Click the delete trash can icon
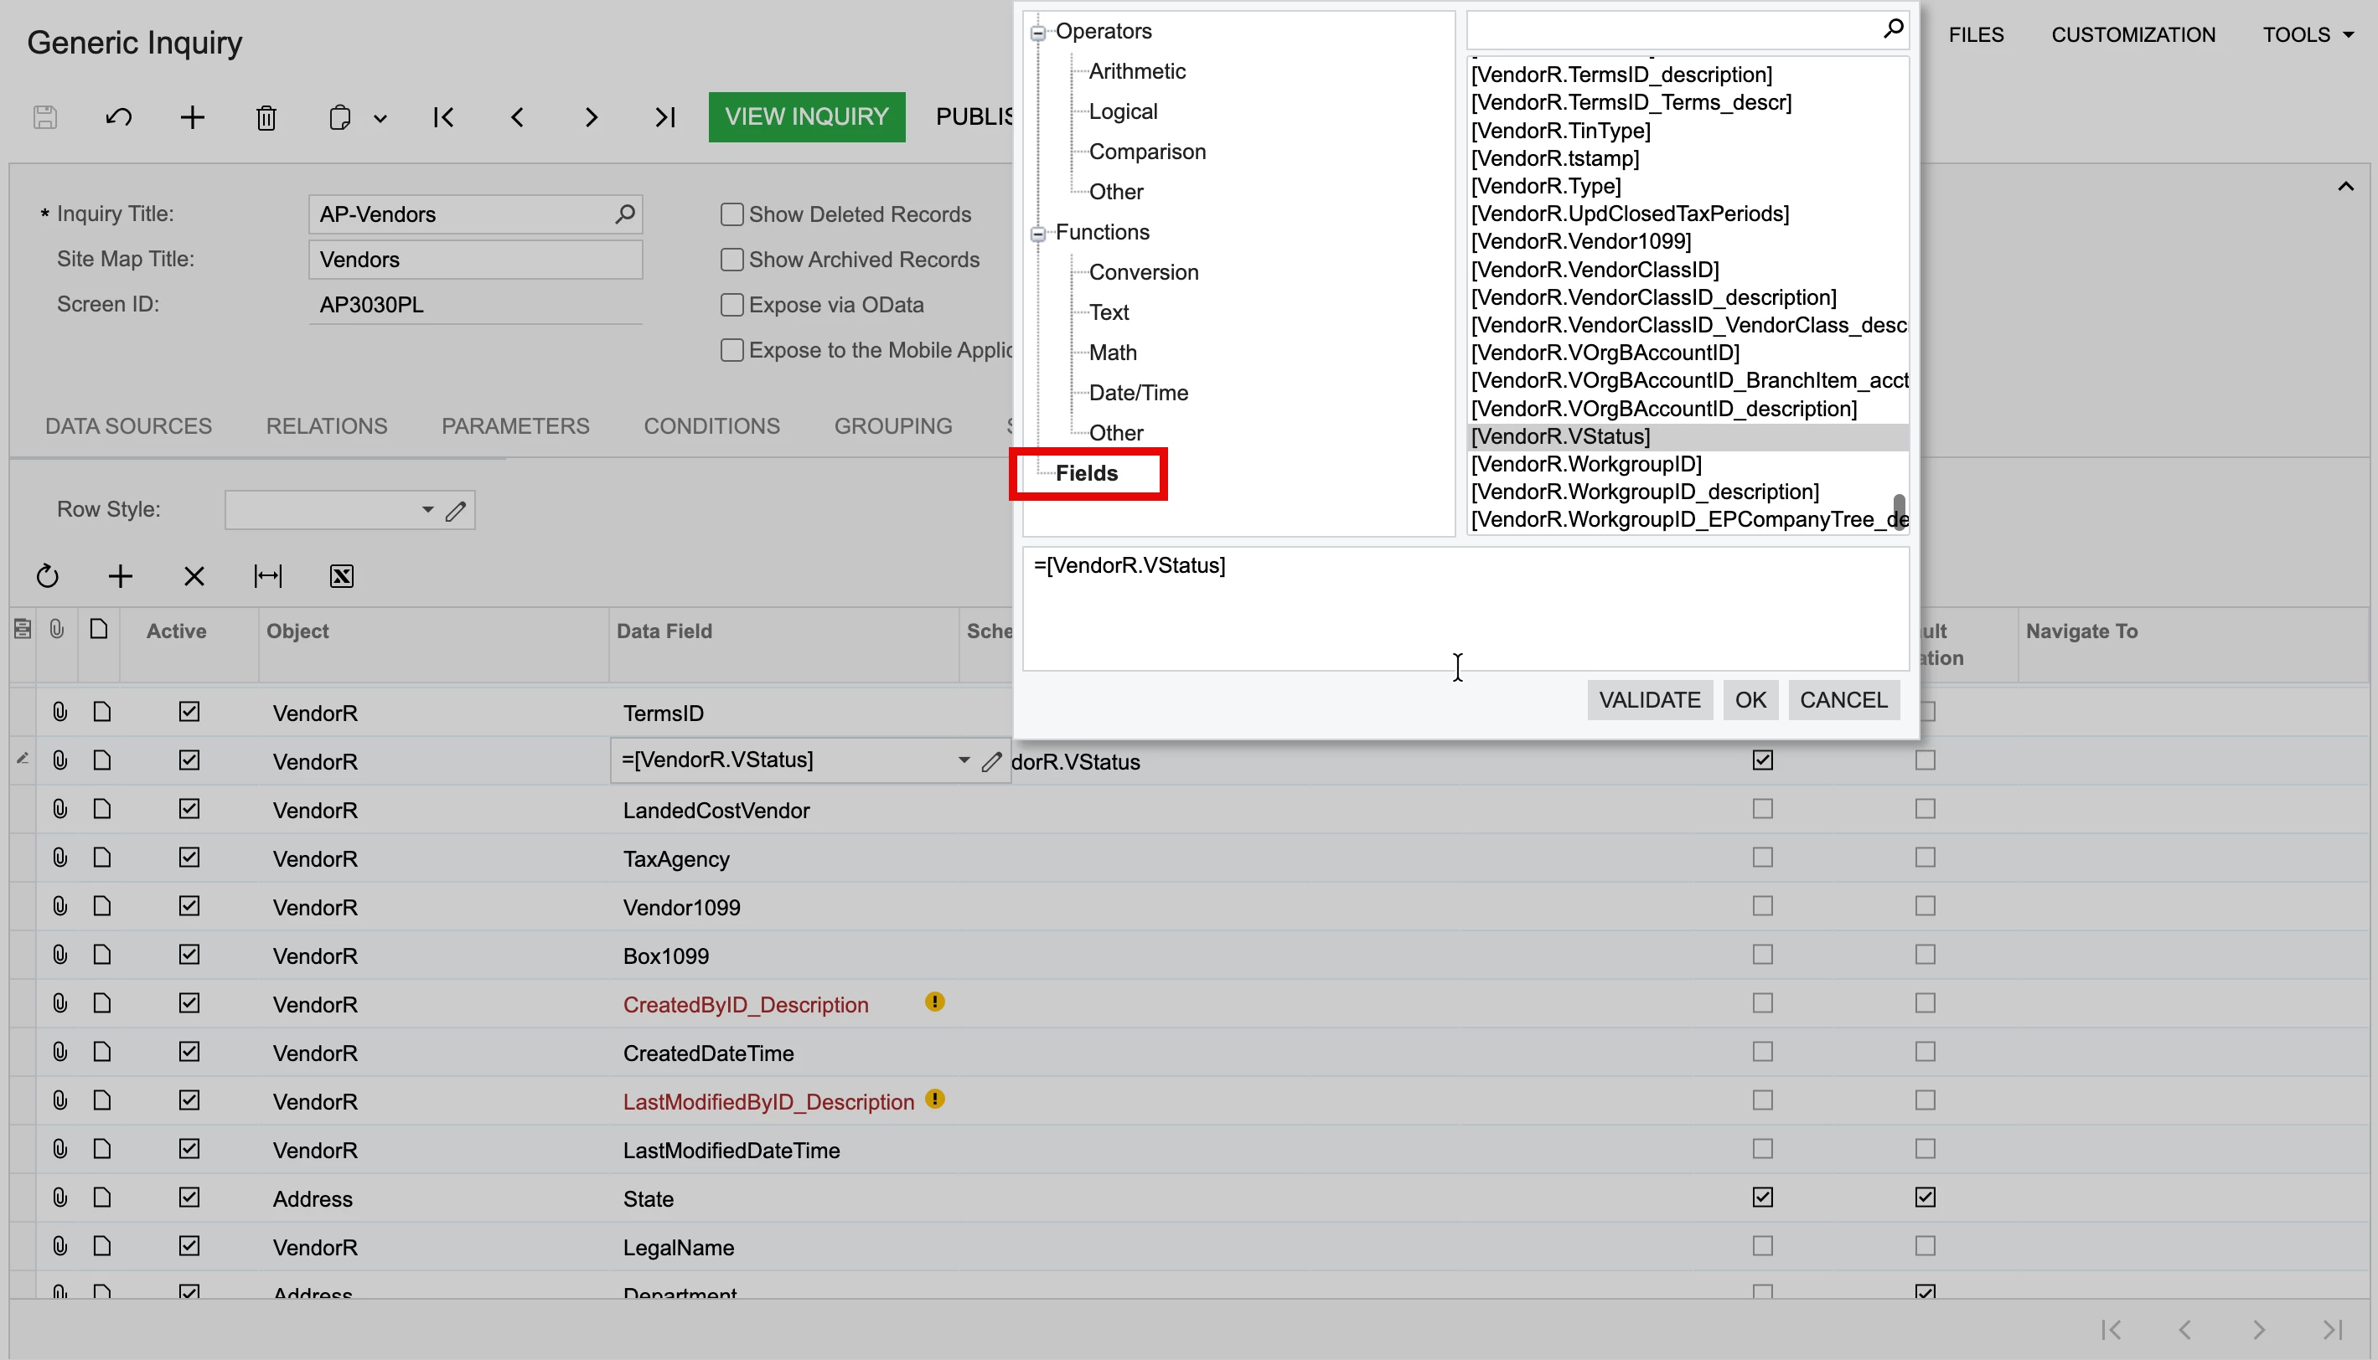The width and height of the screenshot is (2378, 1360). point(266,118)
